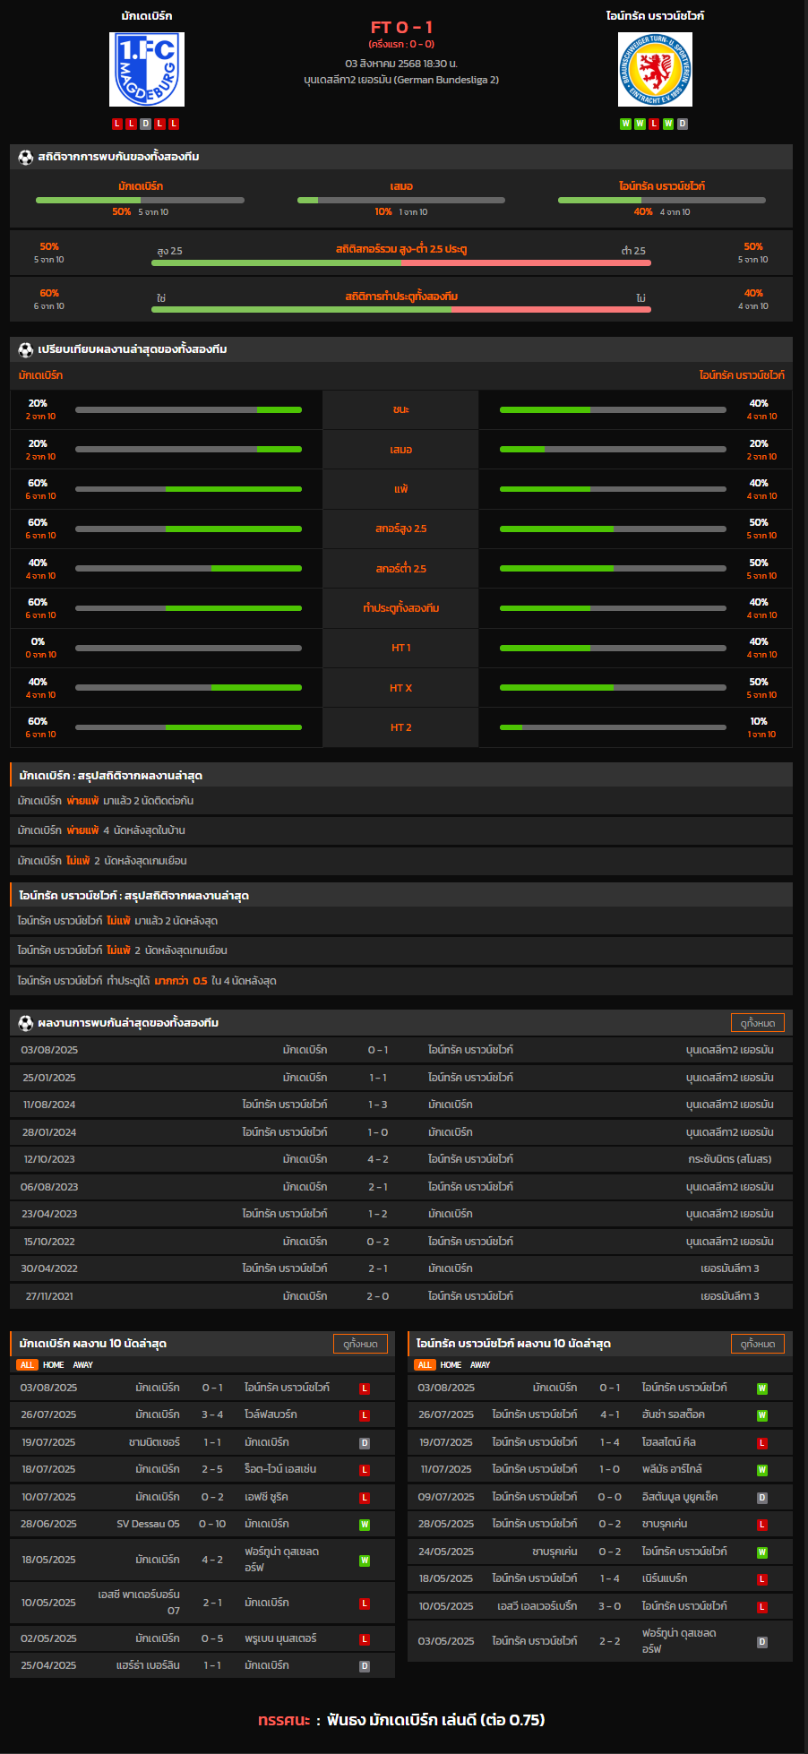Click the 1. FC Magdeburg club logo

pos(147,69)
